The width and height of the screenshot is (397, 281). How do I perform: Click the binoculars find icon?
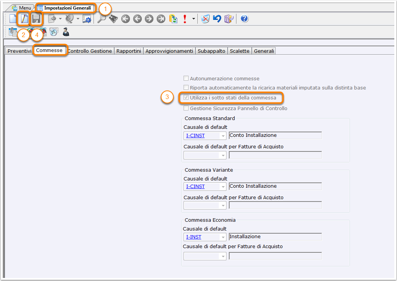(113, 19)
